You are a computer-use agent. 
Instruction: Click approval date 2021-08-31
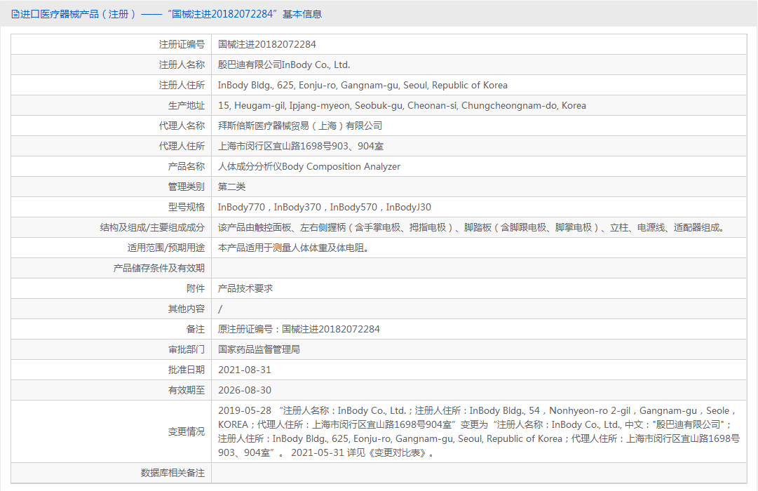tap(245, 370)
